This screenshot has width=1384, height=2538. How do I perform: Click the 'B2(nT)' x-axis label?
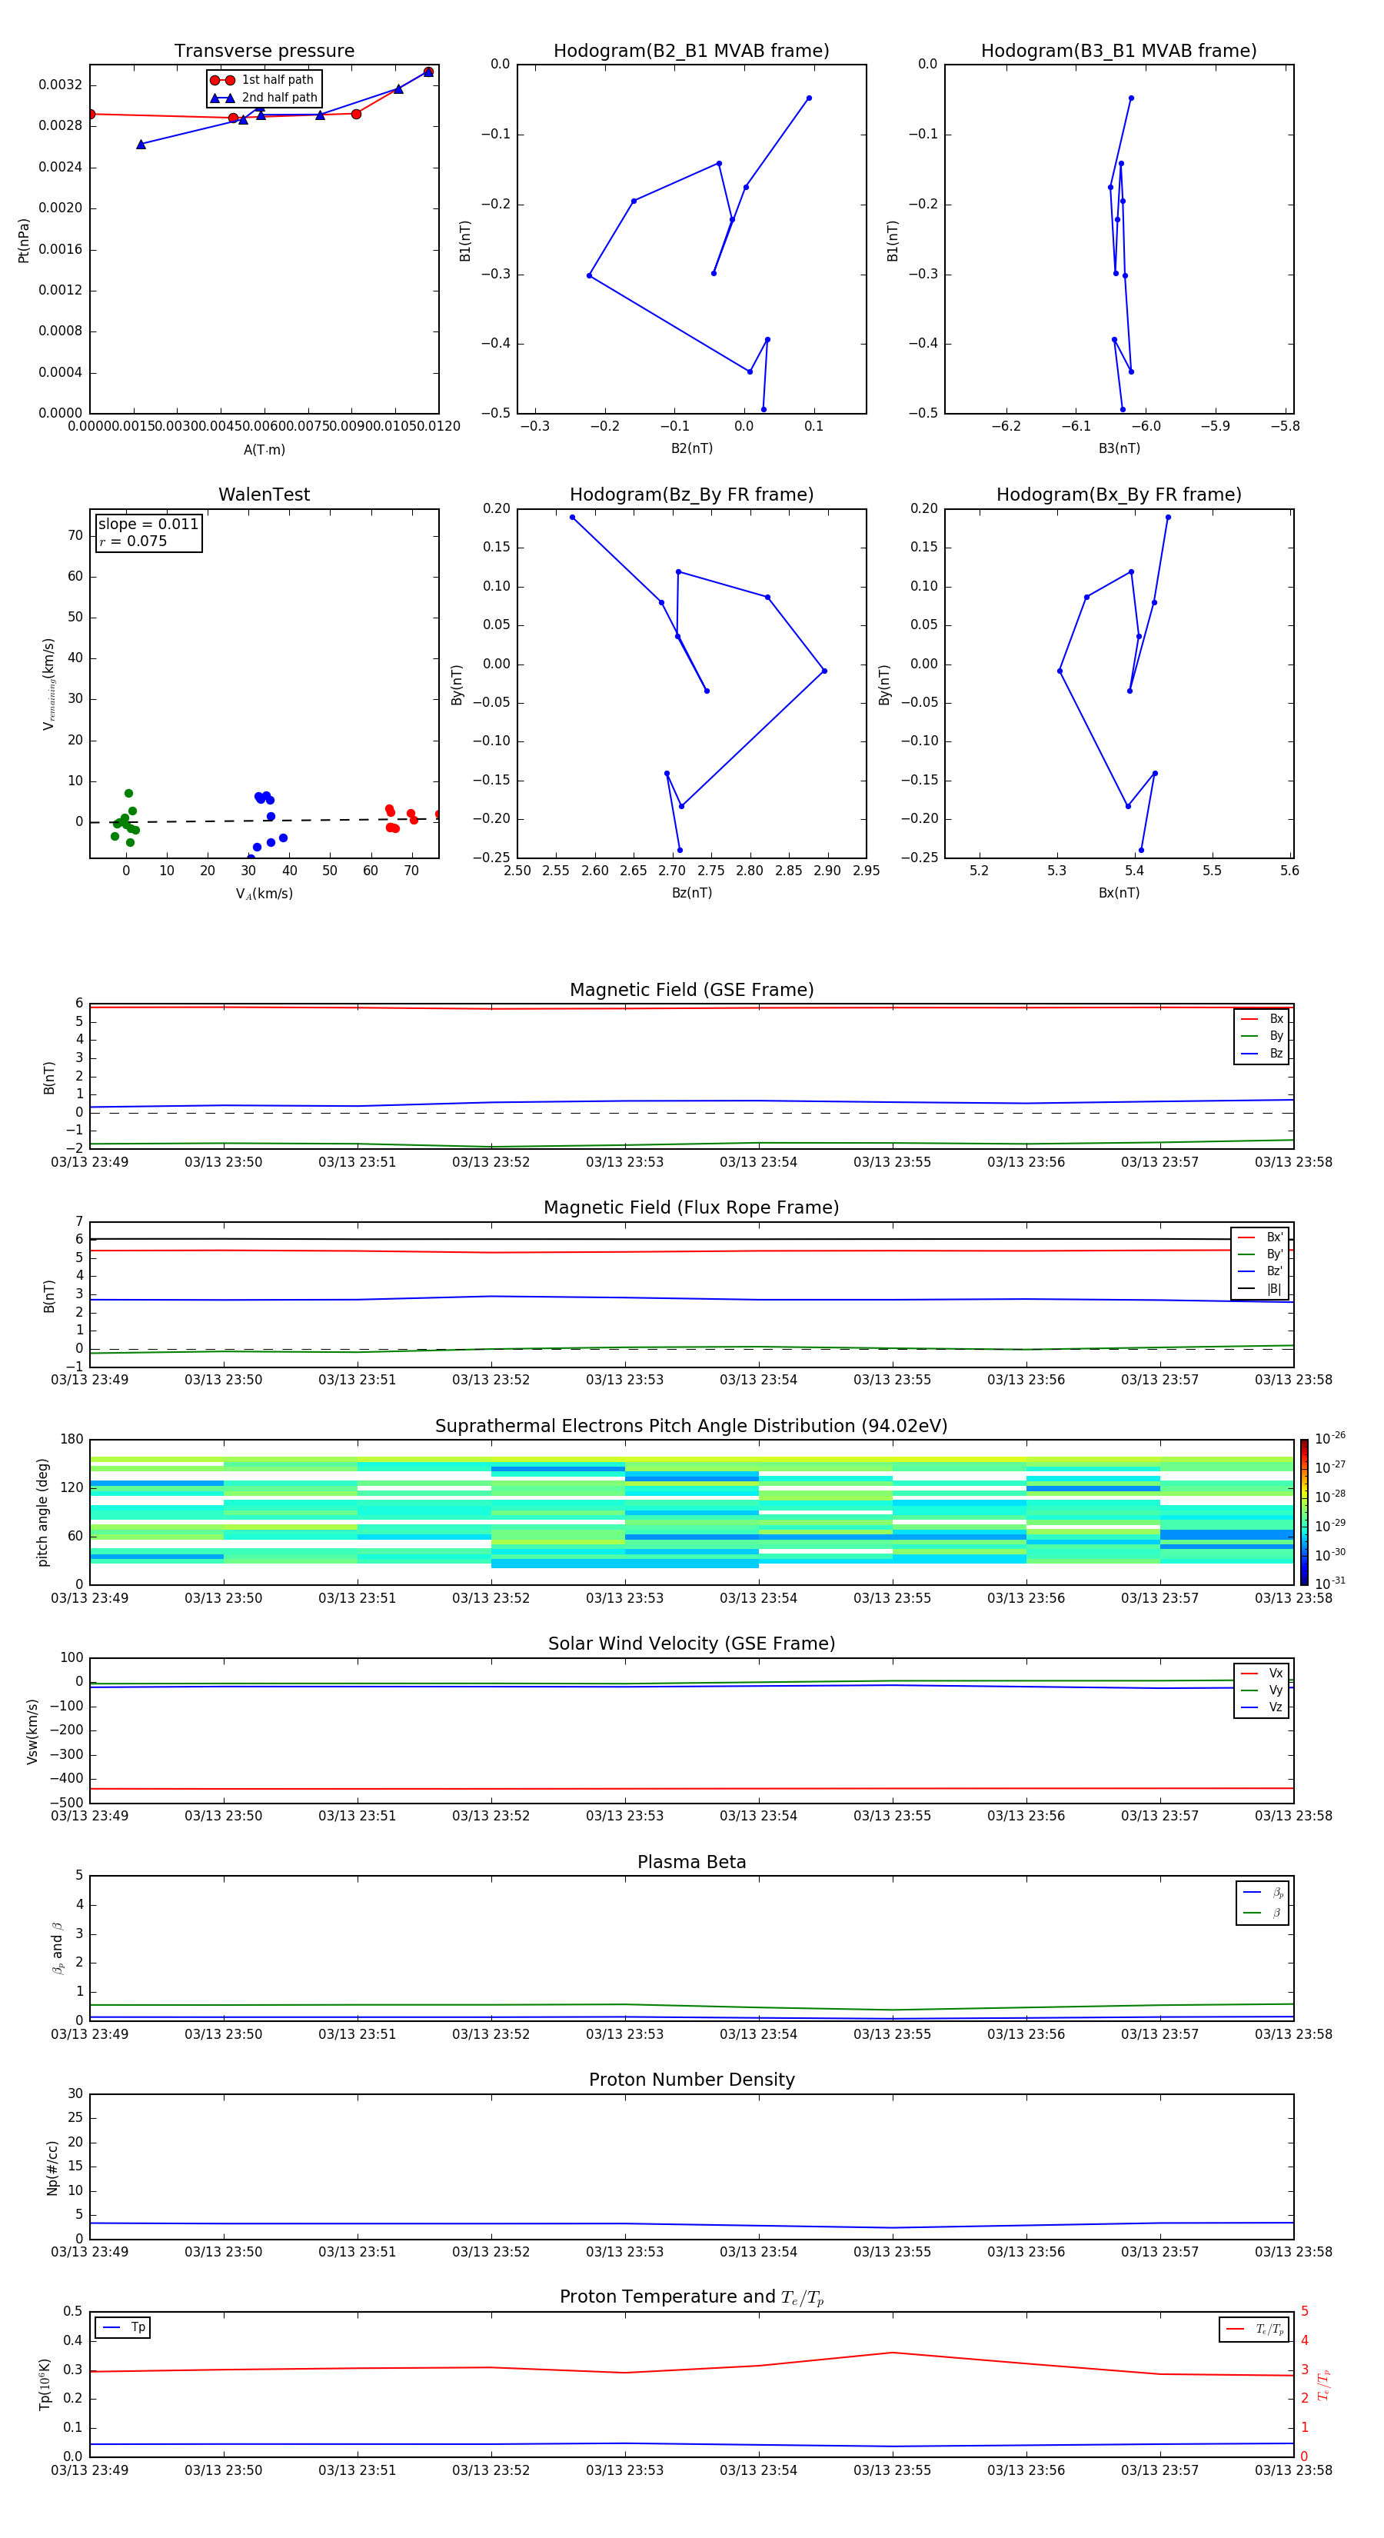(691, 448)
